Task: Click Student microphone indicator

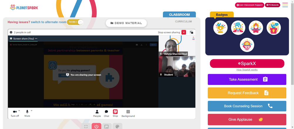Action: point(161,74)
